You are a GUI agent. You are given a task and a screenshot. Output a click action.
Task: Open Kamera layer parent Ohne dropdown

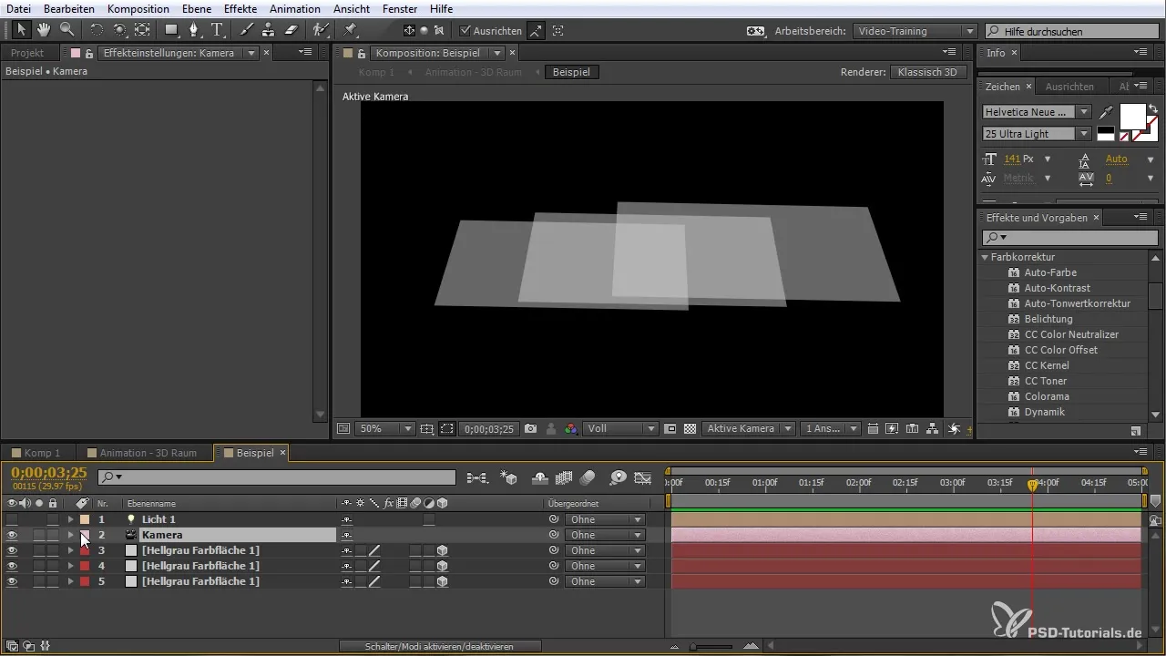(605, 535)
